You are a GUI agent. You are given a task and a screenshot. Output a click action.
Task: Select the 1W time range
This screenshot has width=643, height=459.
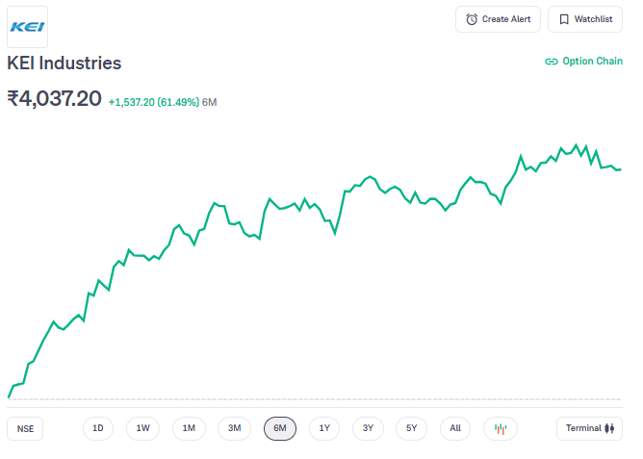143,428
